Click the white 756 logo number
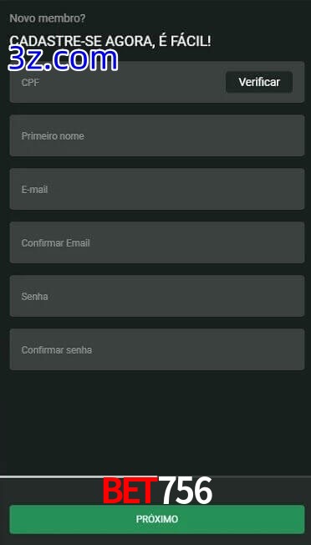The image size is (311, 545). [x=187, y=491]
